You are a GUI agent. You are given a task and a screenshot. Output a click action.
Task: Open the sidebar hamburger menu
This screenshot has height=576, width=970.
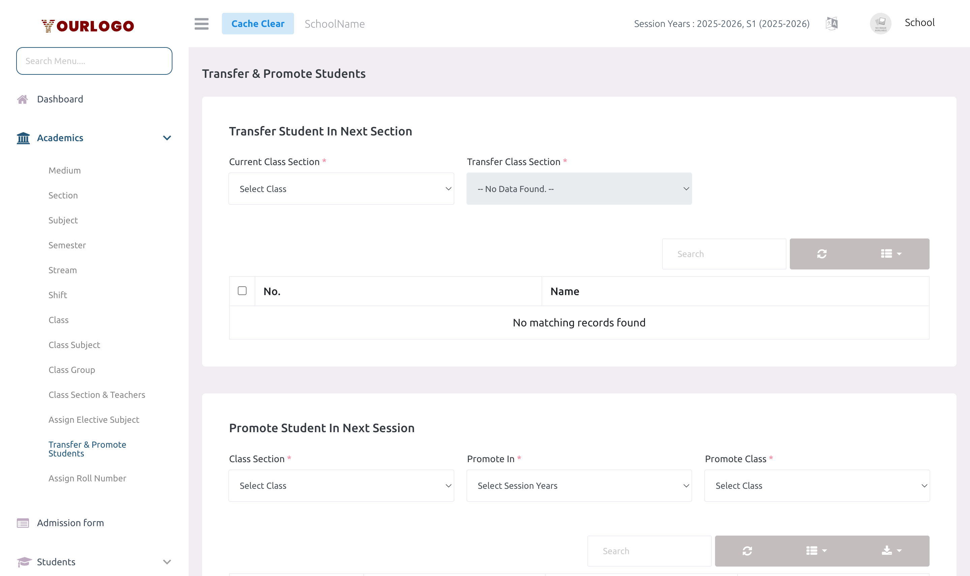pos(201,24)
